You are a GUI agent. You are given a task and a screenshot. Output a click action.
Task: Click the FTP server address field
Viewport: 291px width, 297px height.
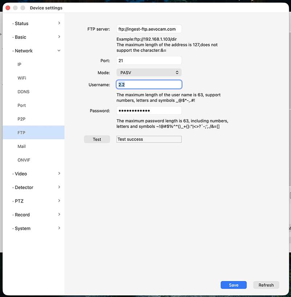coord(149,29)
